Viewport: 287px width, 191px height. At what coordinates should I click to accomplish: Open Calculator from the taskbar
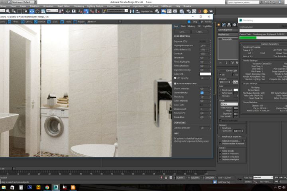click(21, 187)
